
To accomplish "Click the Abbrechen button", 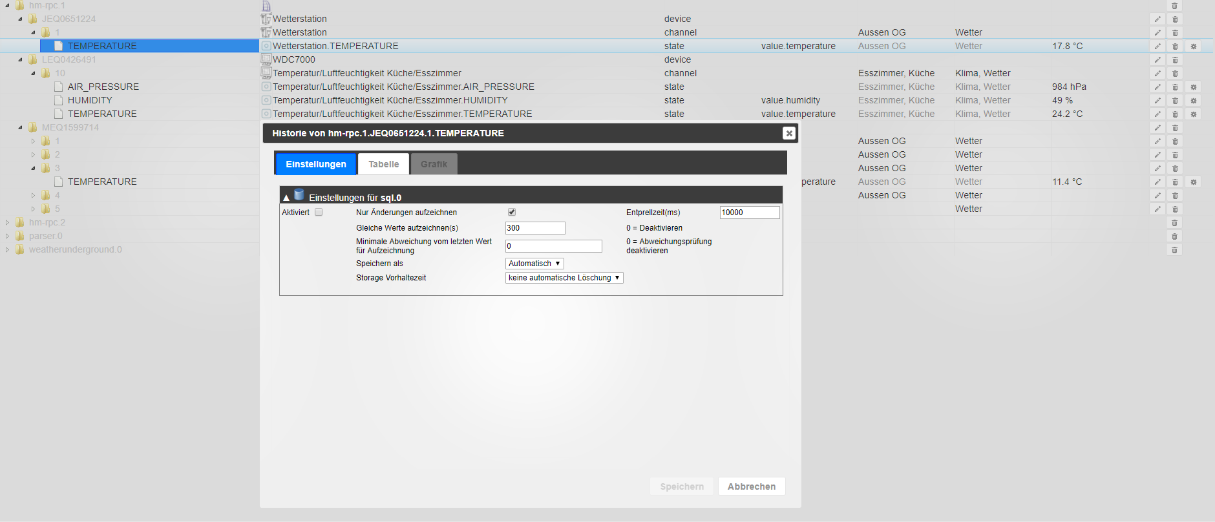I will coord(752,486).
